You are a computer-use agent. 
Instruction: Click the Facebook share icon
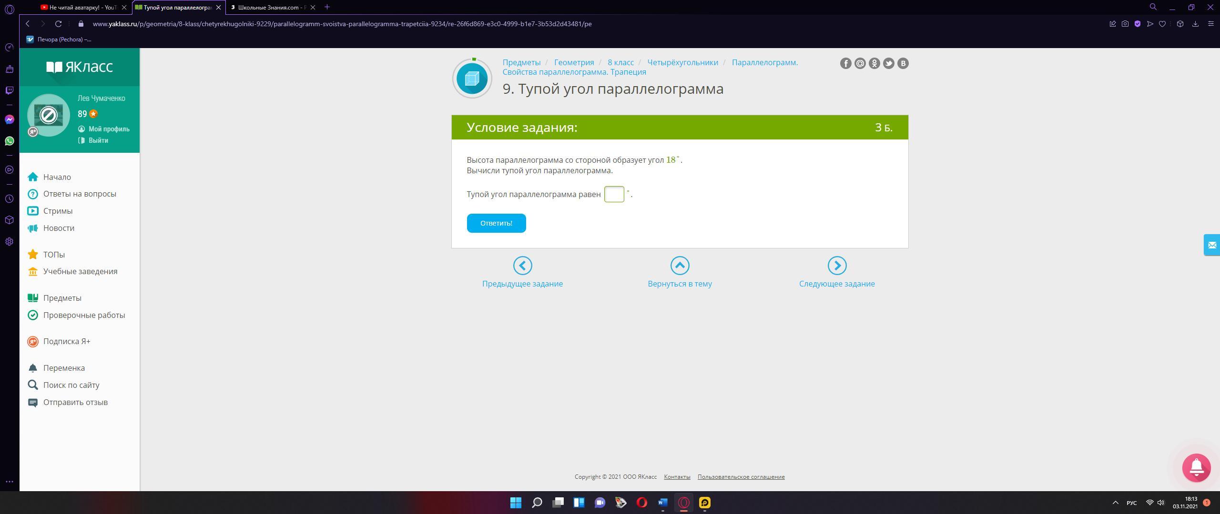845,63
